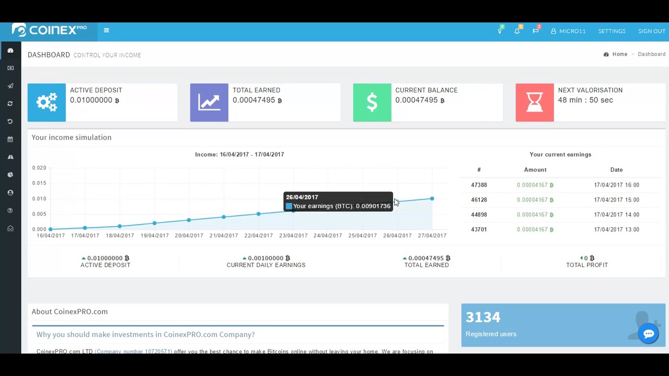Click earnings row number 46128

pyautogui.click(x=479, y=199)
